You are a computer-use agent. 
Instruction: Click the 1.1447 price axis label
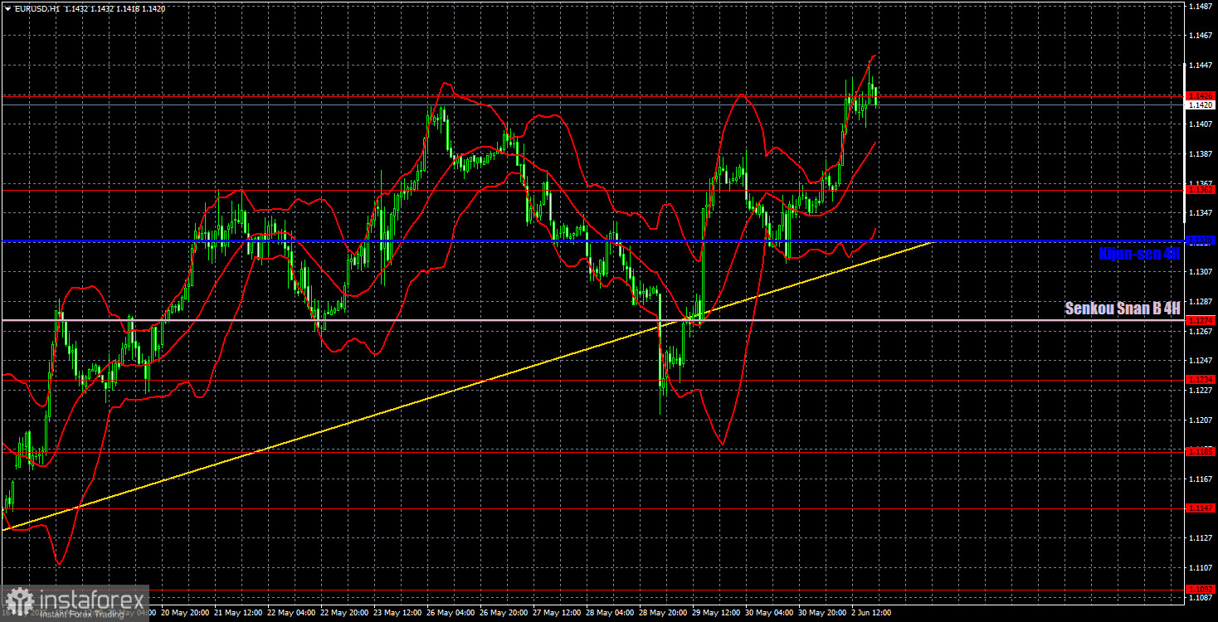point(1200,65)
